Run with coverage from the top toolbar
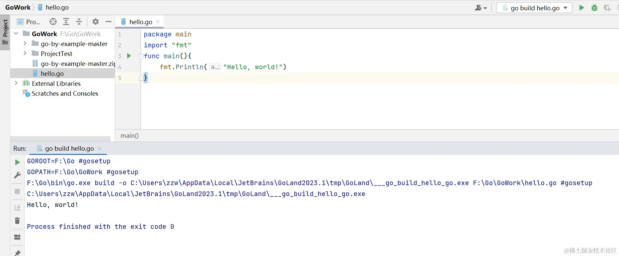Screen dimensions: 619x256 pos(607,8)
